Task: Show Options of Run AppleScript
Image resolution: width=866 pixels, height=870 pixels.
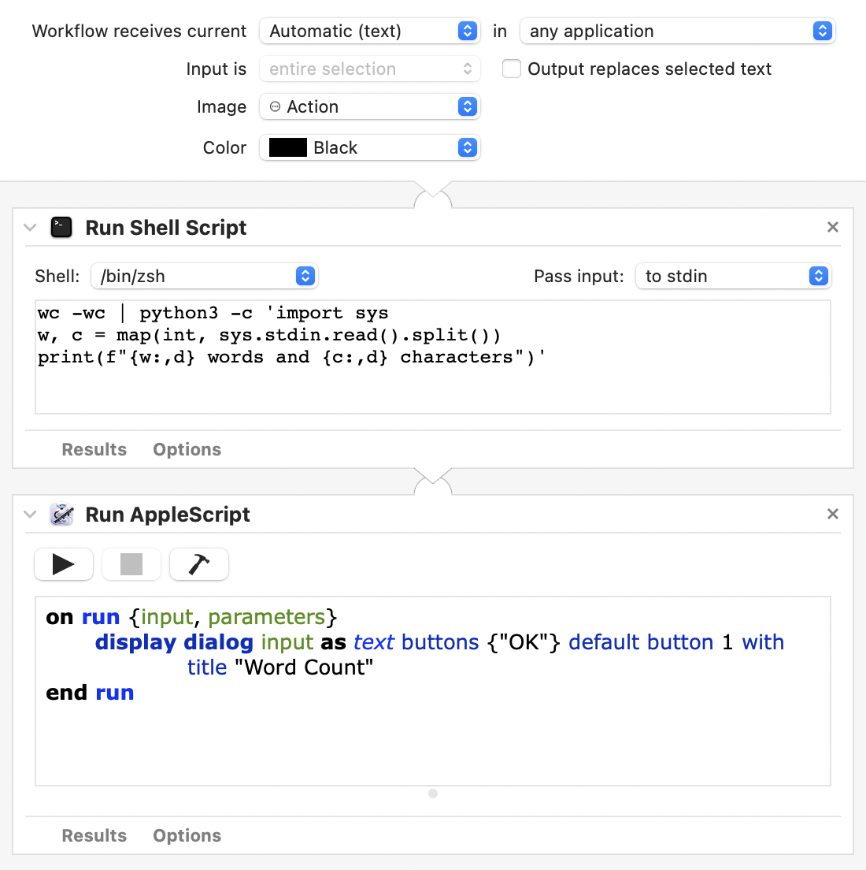Action: point(187,835)
